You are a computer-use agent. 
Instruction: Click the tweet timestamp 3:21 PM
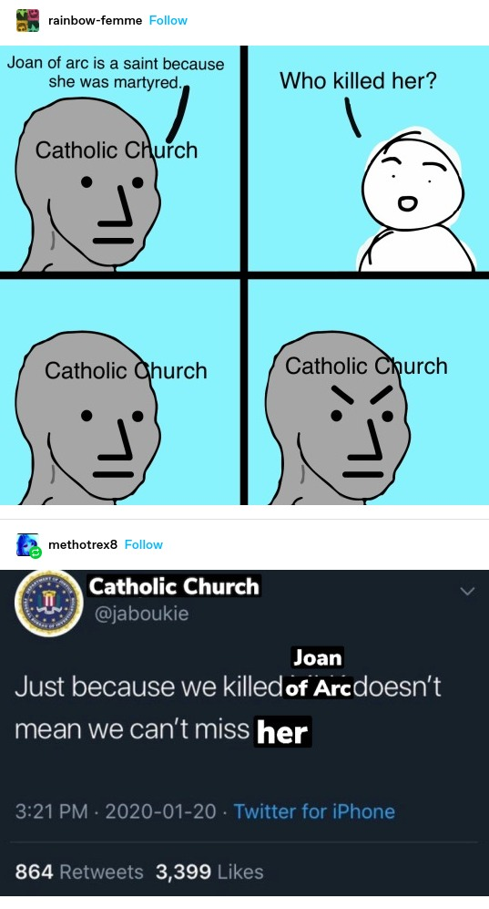pos(51,811)
